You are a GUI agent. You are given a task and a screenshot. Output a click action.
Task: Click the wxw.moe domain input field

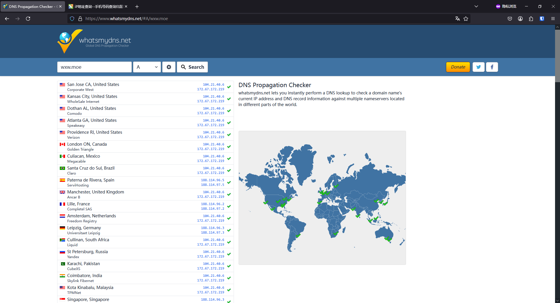coord(94,67)
